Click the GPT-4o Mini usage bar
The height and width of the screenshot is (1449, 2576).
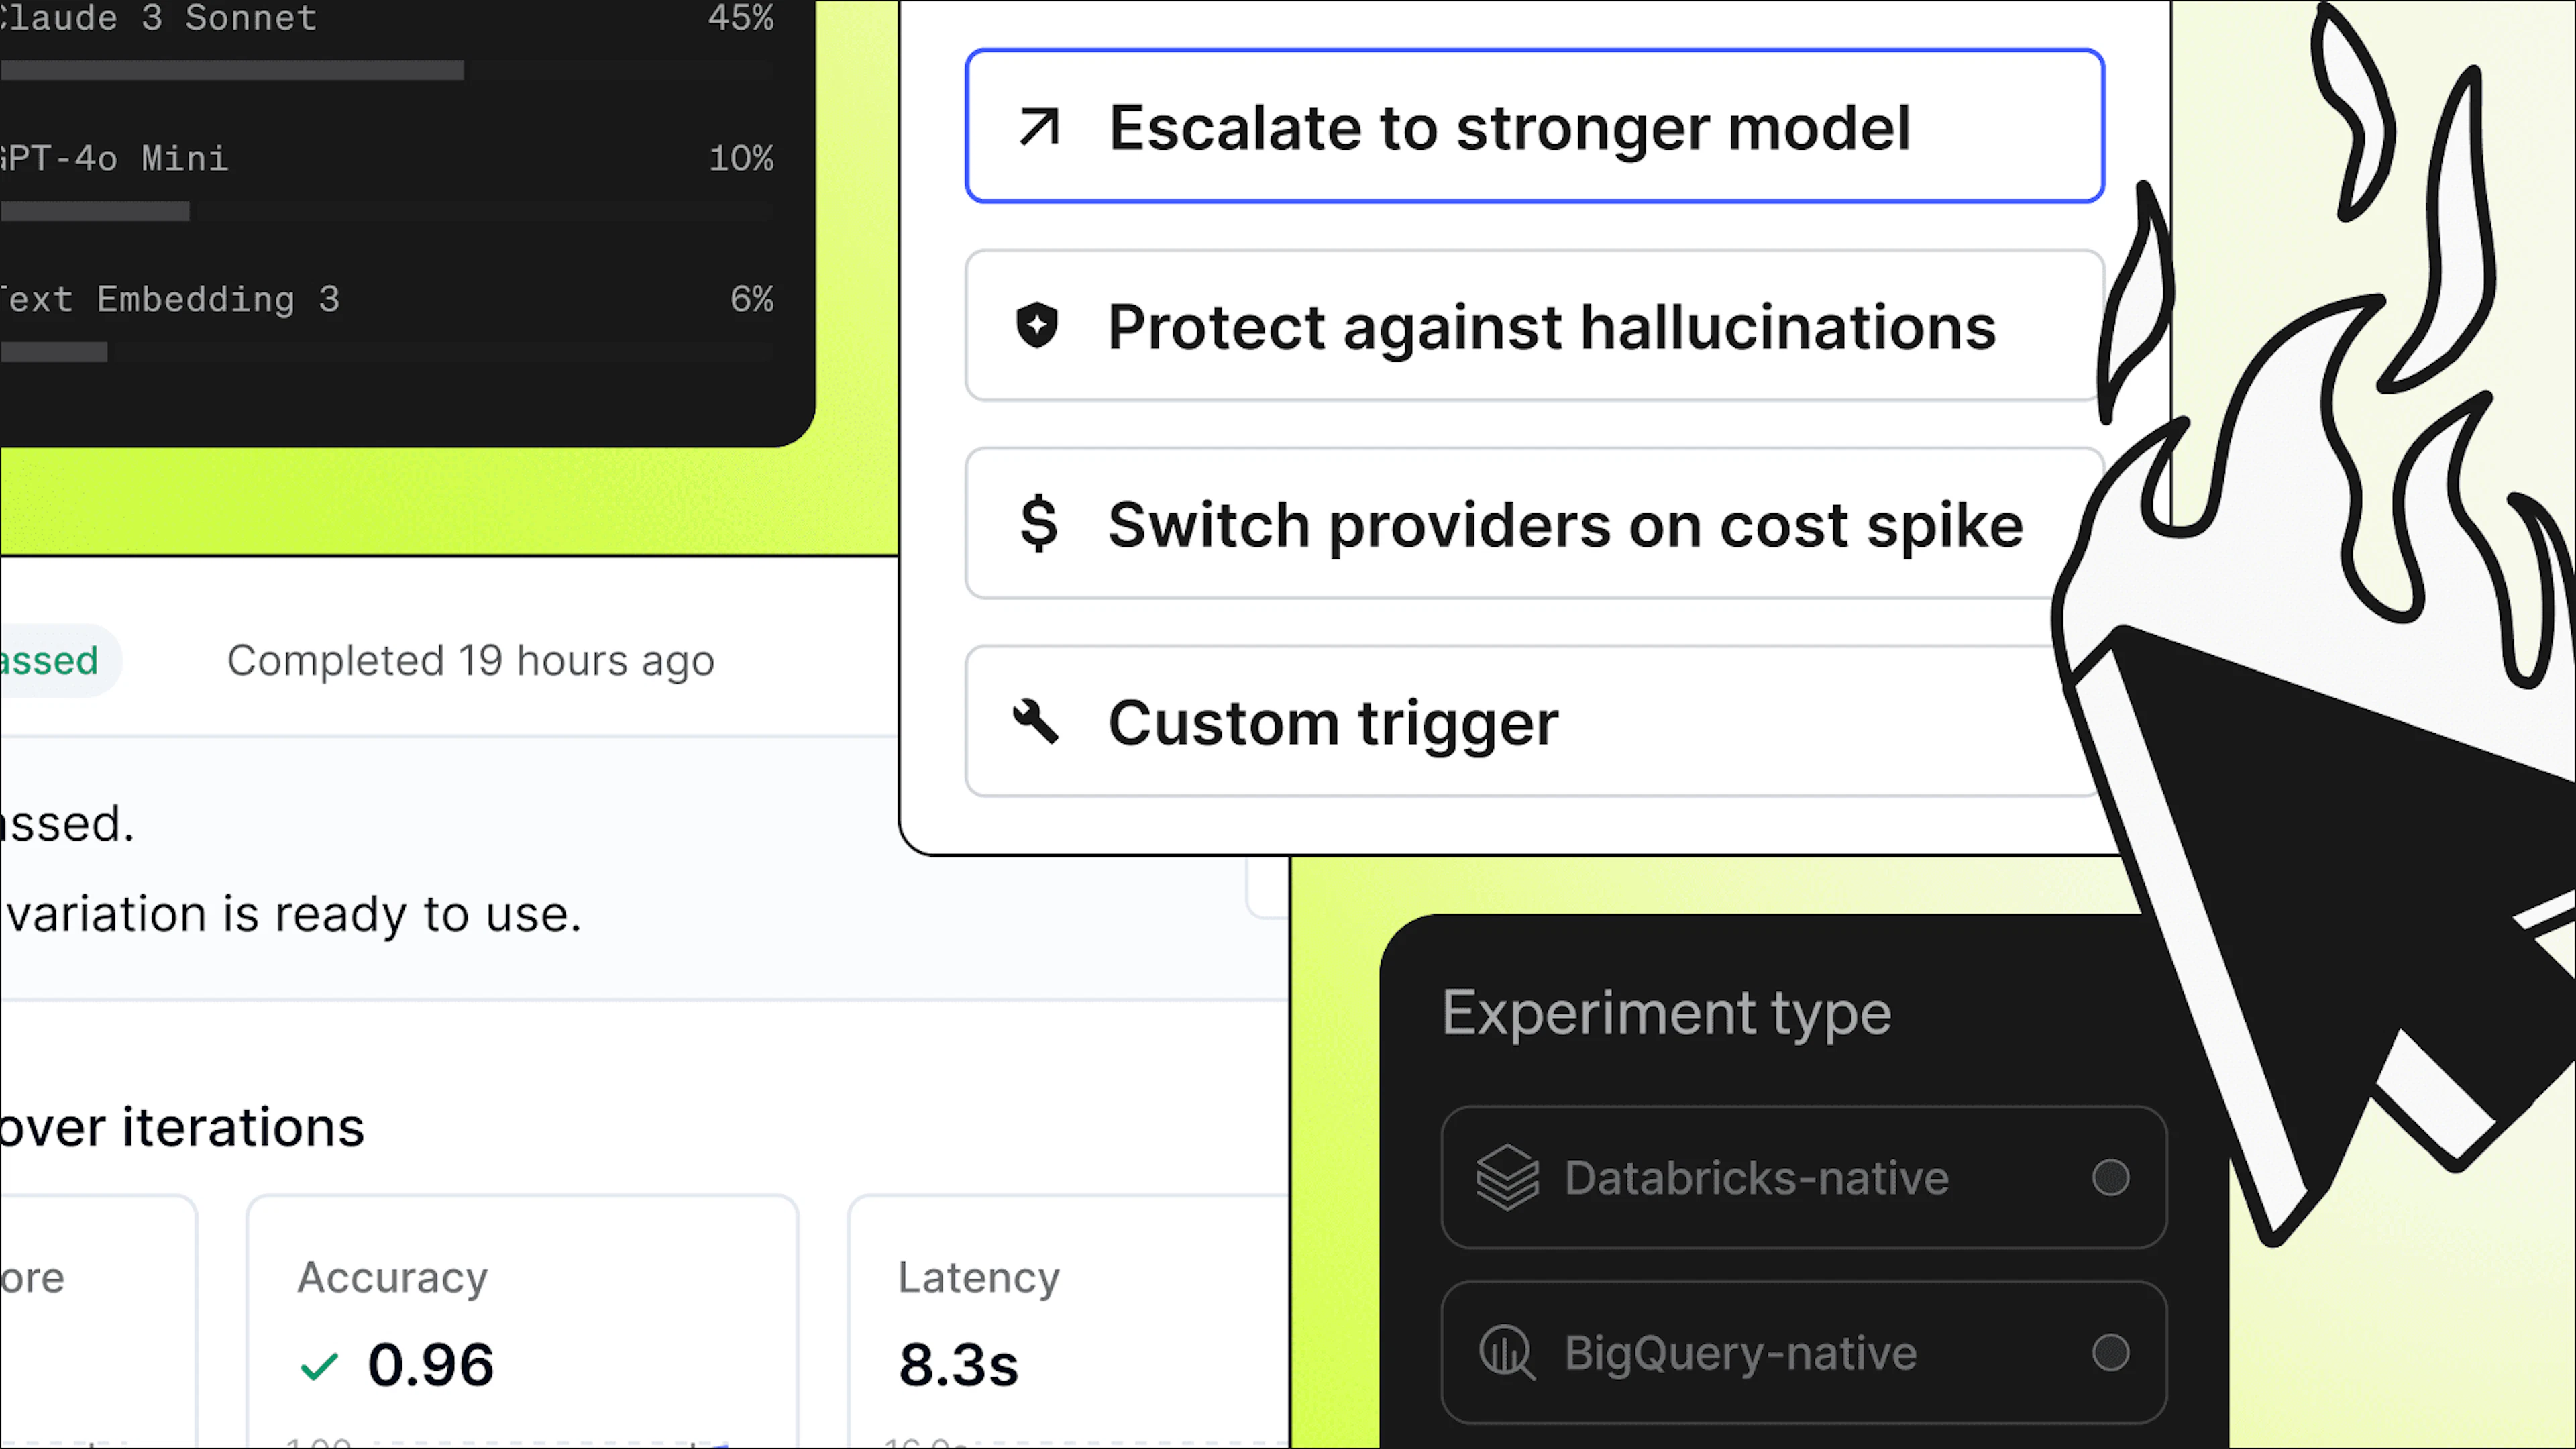tap(387, 211)
